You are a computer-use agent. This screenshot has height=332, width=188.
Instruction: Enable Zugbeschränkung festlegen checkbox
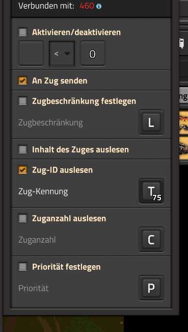(23, 101)
